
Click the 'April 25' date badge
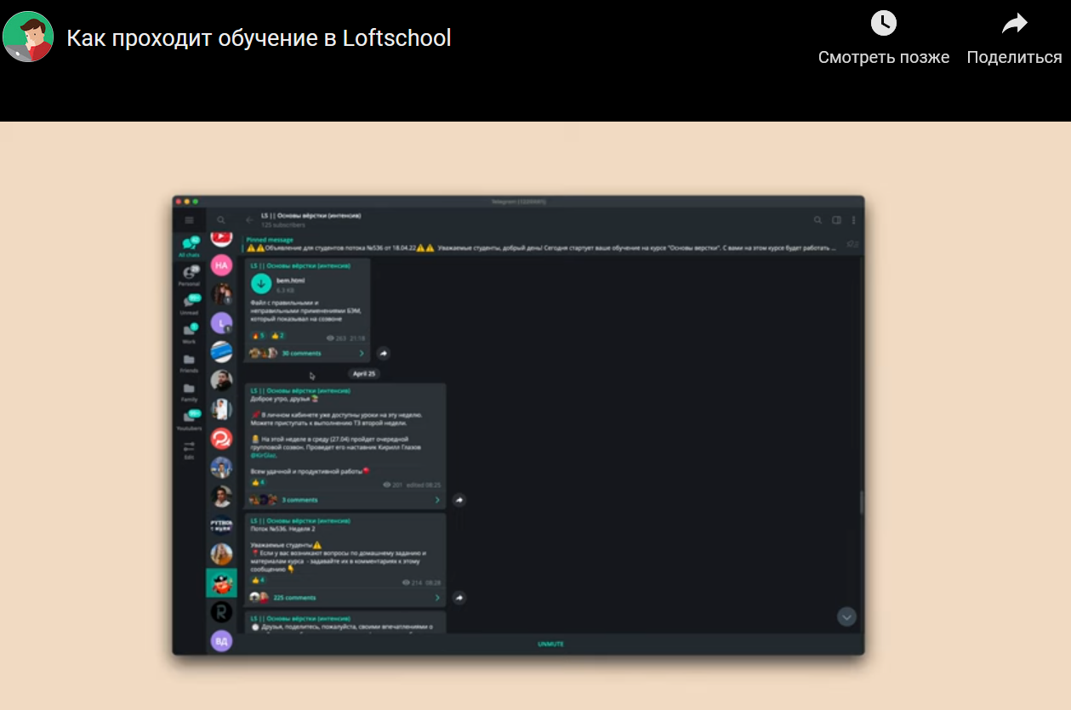(x=364, y=374)
